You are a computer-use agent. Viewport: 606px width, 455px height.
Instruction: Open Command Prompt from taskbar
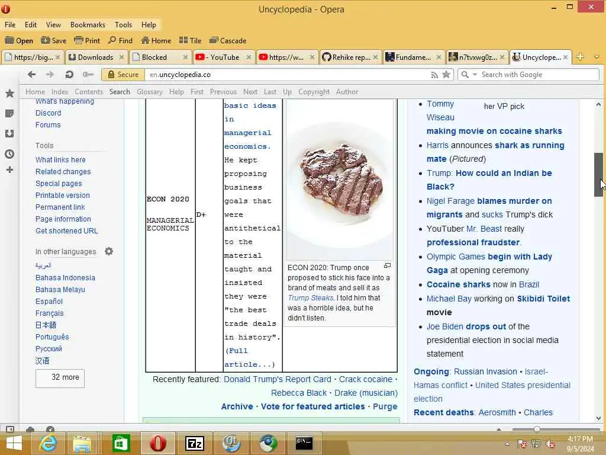tap(304, 443)
